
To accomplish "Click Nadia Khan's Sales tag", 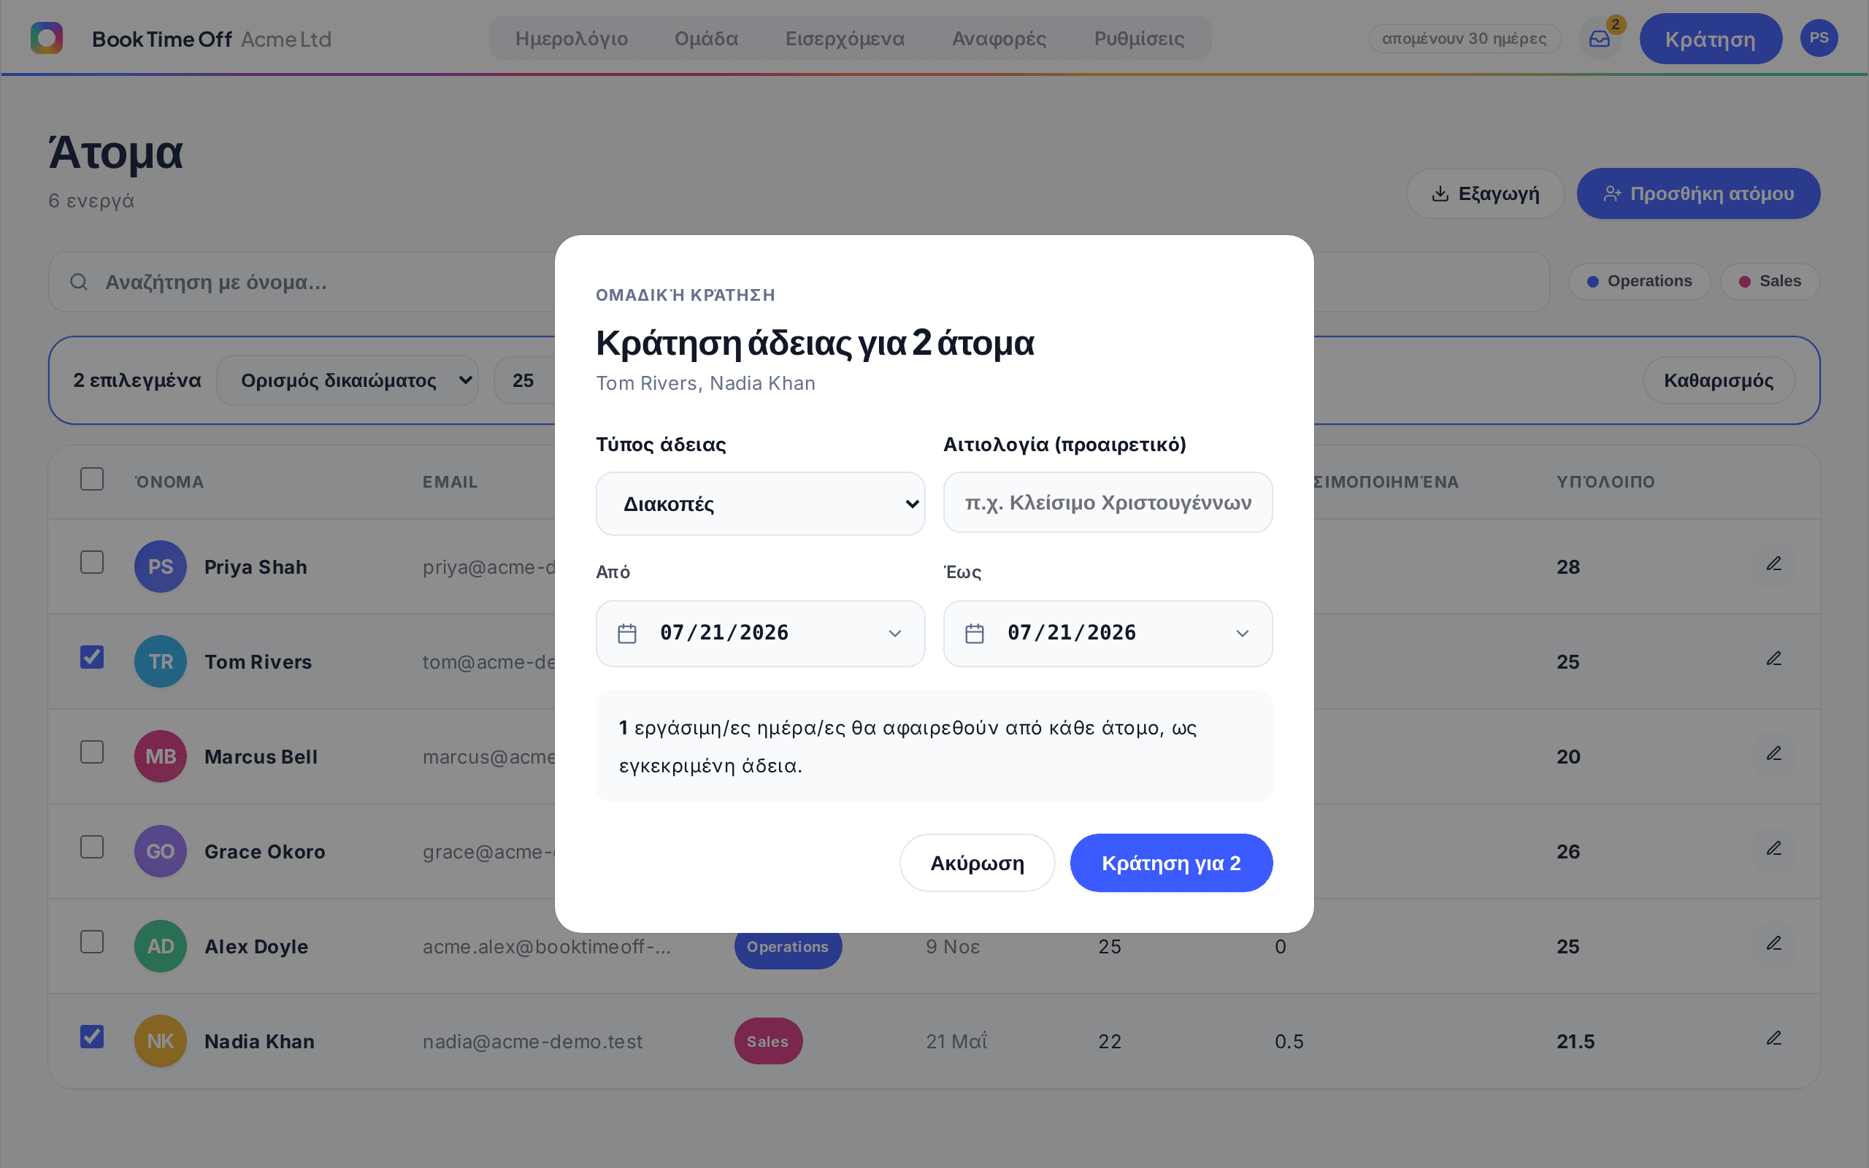I will (x=768, y=1041).
